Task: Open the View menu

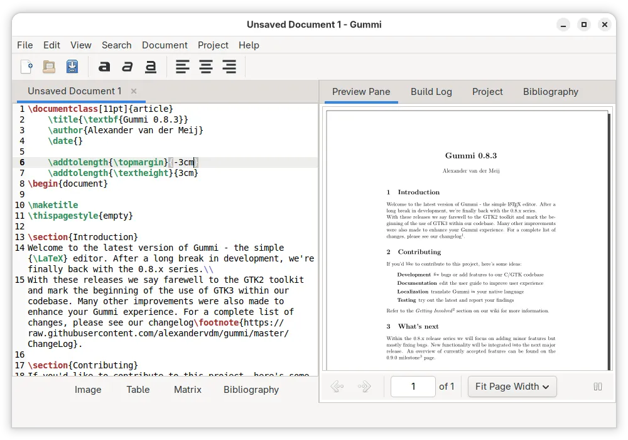Action: 81,45
